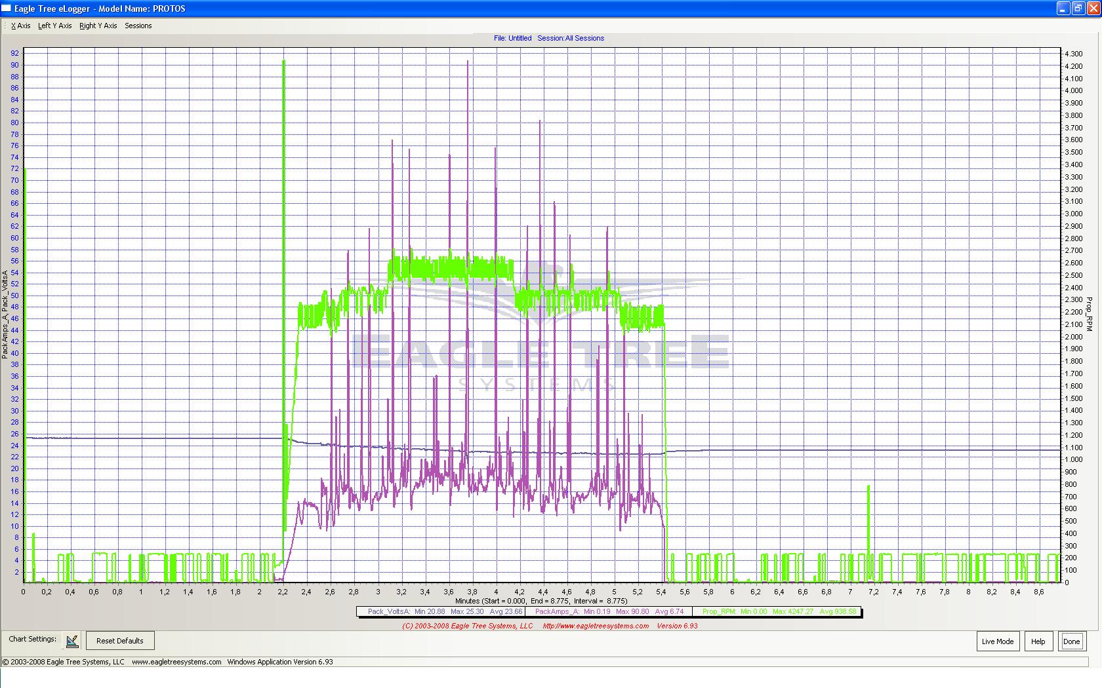Viewport: 1102px width, 688px height.
Task: Click the Chart Settings icon button
Action: pos(72,640)
